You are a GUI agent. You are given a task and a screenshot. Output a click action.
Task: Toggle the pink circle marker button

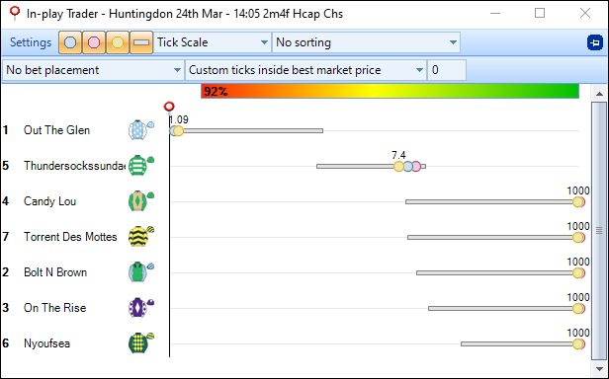[94, 42]
